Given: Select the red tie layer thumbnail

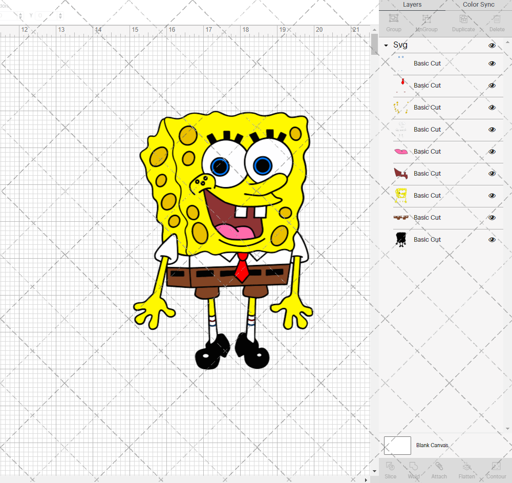Looking at the screenshot, I should [x=401, y=86].
